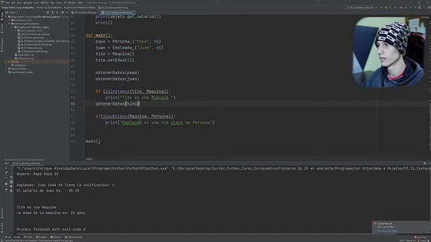Open the Navigate menu

click(28, 3)
